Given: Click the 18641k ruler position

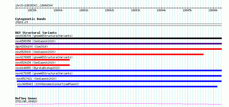Looking at the screenshot, I should pyautogui.click(x=84, y=10).
